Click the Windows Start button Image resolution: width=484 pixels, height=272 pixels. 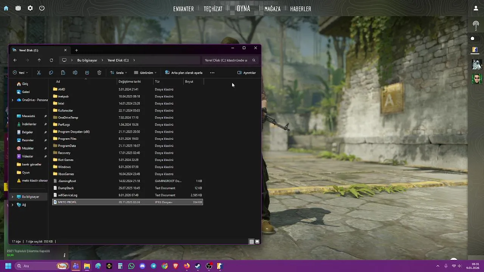[8, 266]
